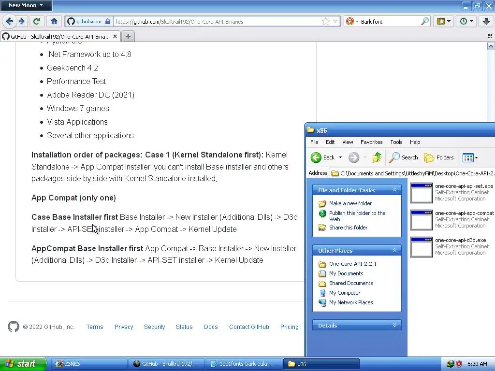The height and width of the screenshot is (371, 495).
Task: Click the Explorer Address path field
Action: click(x=413, y=173)
